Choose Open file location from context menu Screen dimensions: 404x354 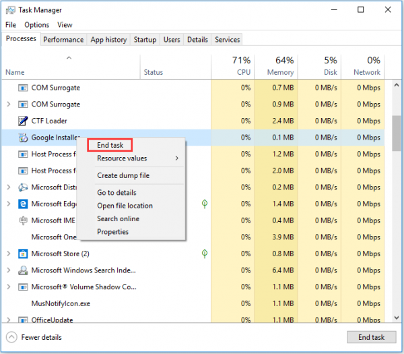click(125, 206)
